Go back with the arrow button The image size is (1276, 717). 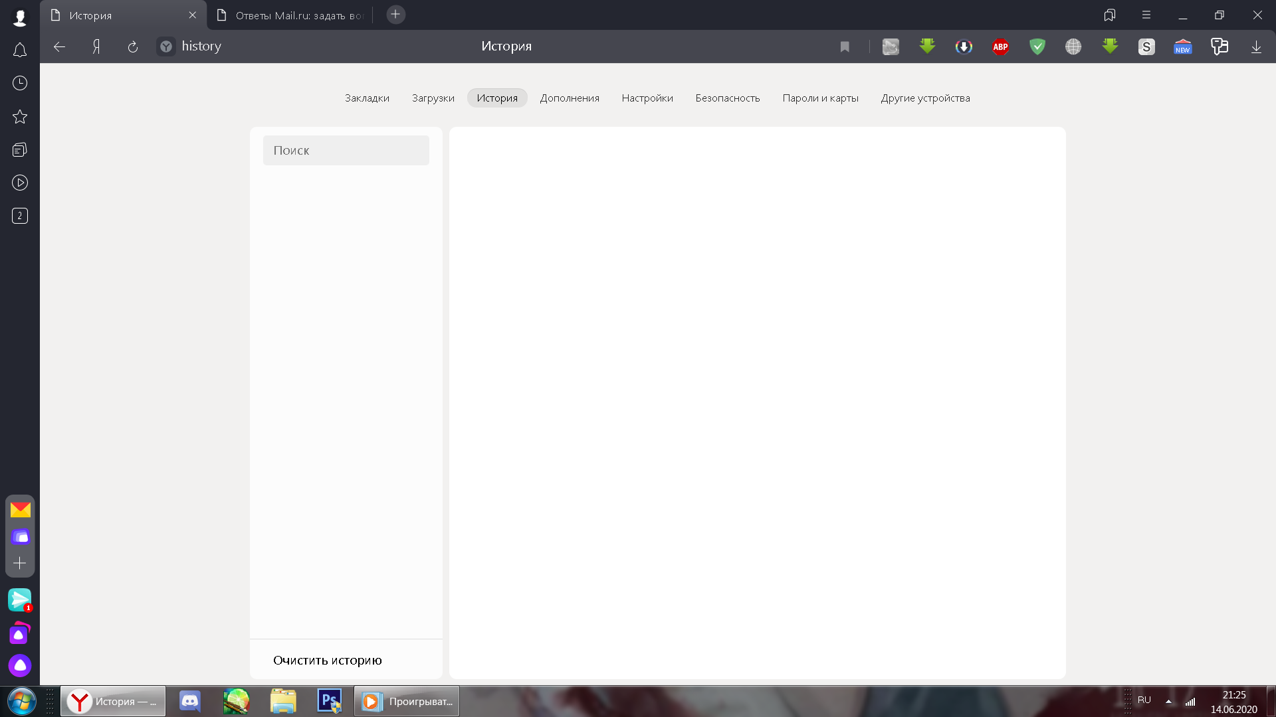pyautogui.click(x=59, y=46)
